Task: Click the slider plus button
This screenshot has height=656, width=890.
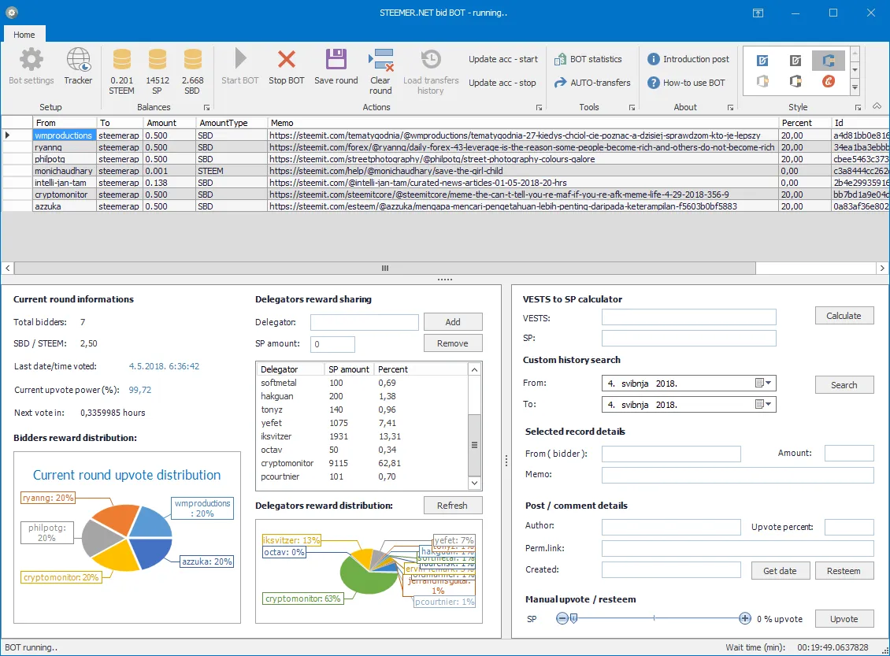Action: click(x=745, y=618)
